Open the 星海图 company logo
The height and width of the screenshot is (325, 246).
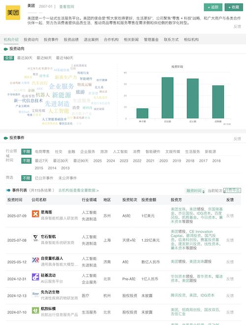tap(35, 214)
